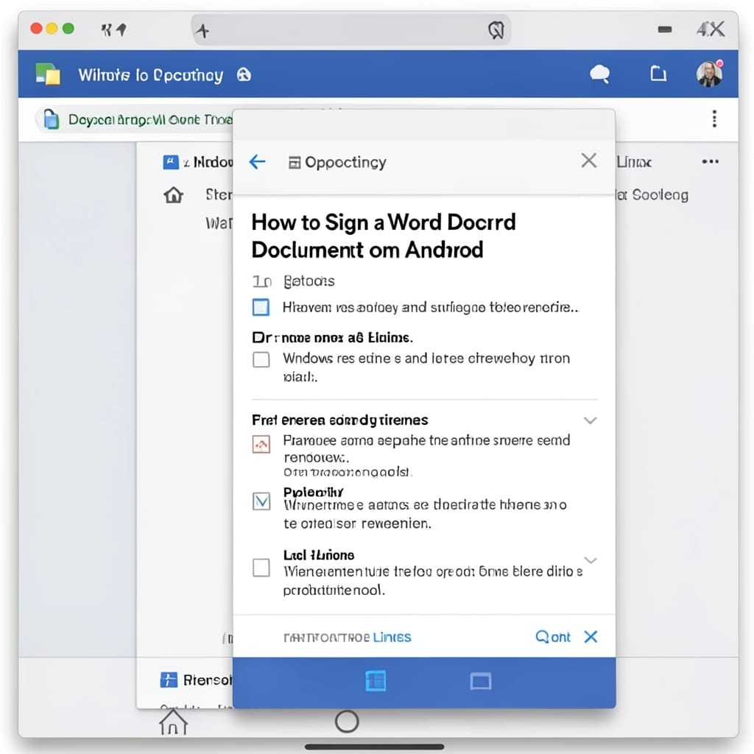Click the Dr nooe pnoz a6 Eloinos heading
This screenshot has height=754, width=754.
click(x=332, y=337)
